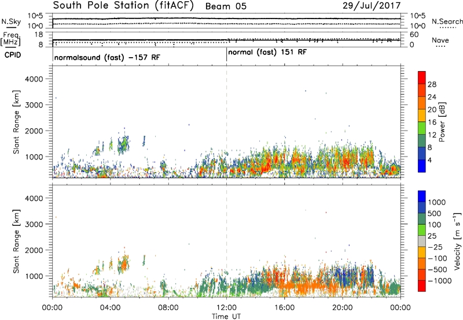Click the velocity scale value "-1000"

(x=439, y=281)
